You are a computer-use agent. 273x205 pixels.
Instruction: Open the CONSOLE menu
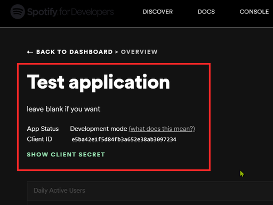tap(254, 12)
